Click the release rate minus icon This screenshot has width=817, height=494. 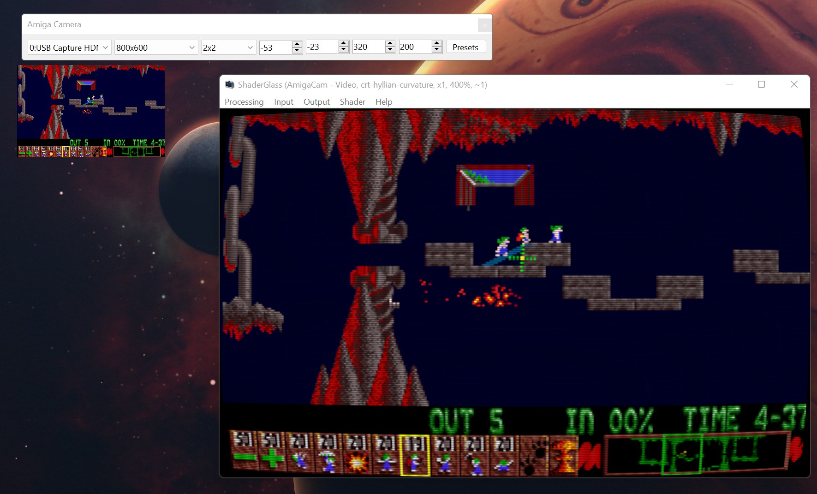point(245,451)
